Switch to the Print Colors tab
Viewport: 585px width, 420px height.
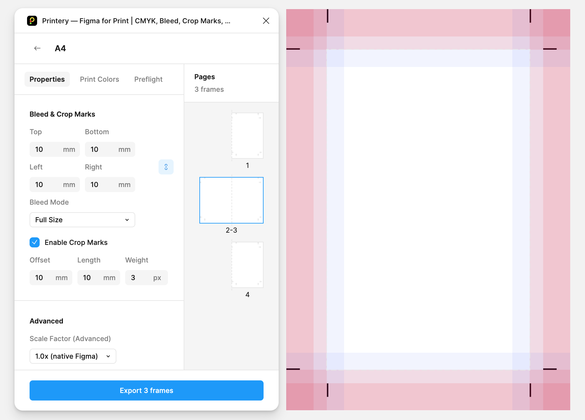click(99, 79)
